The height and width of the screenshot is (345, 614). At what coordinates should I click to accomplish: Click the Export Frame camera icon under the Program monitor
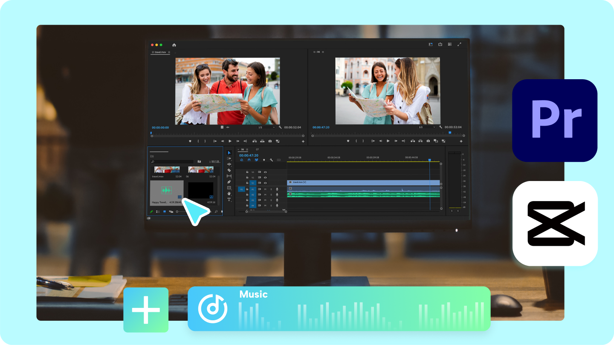click(428, 141)
